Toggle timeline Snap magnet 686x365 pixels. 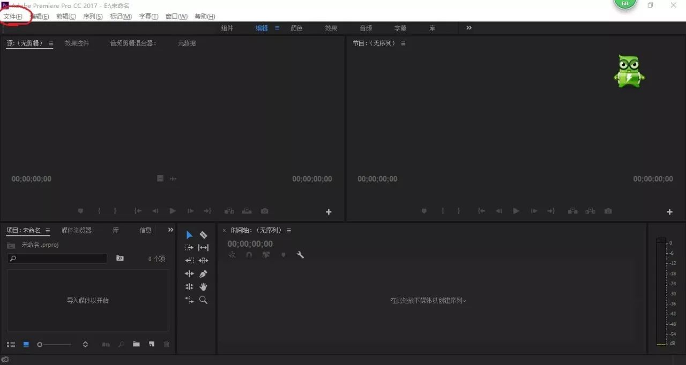pyautogui.click(x=249, y=255)
